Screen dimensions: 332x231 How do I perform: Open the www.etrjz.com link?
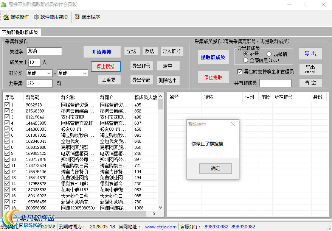pos(161,227)
